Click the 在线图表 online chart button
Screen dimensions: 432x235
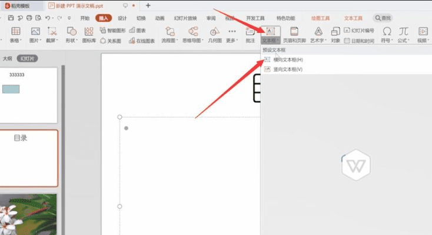click(142, 41)
